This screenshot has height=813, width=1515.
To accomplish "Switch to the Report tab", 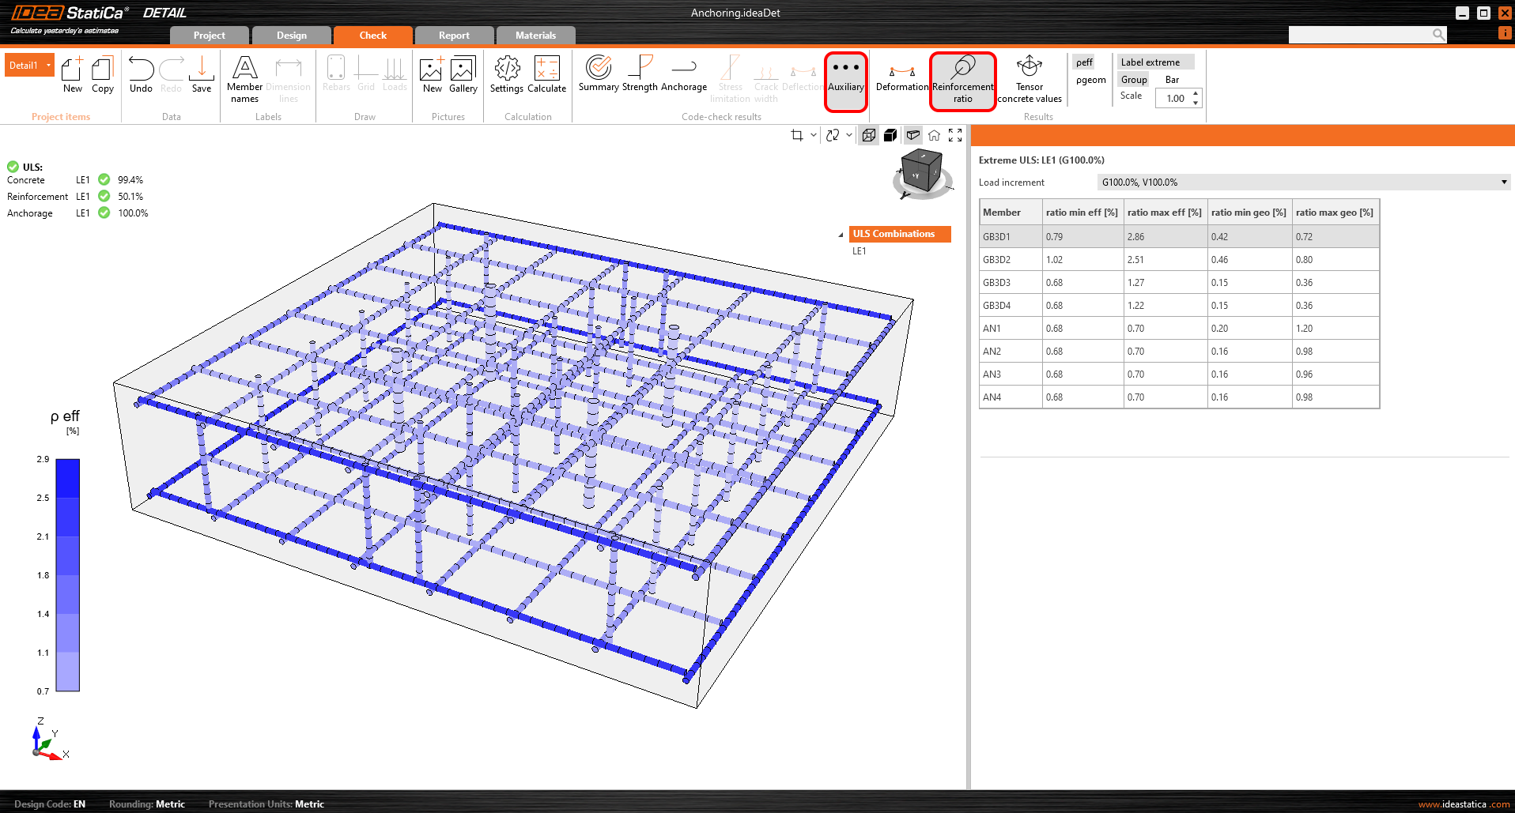I will coord(454,36).
